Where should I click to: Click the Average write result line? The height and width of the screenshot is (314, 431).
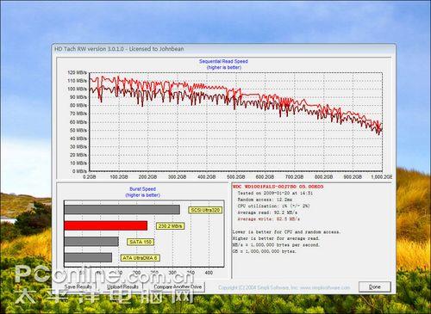coord(269,219)
